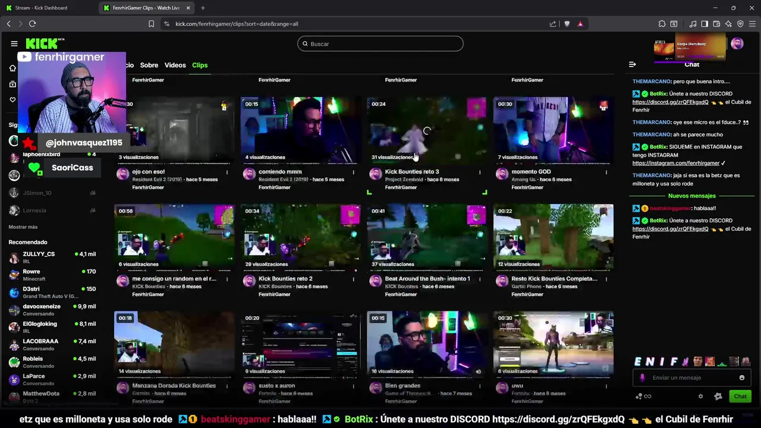Go back with the browser back arrow
761x428 pixels.
(x=8, y=24)
